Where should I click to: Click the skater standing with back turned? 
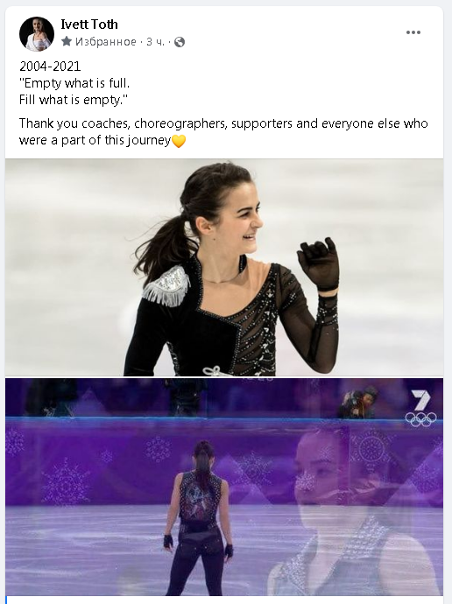pyautogui.click(x=199, y=518)
